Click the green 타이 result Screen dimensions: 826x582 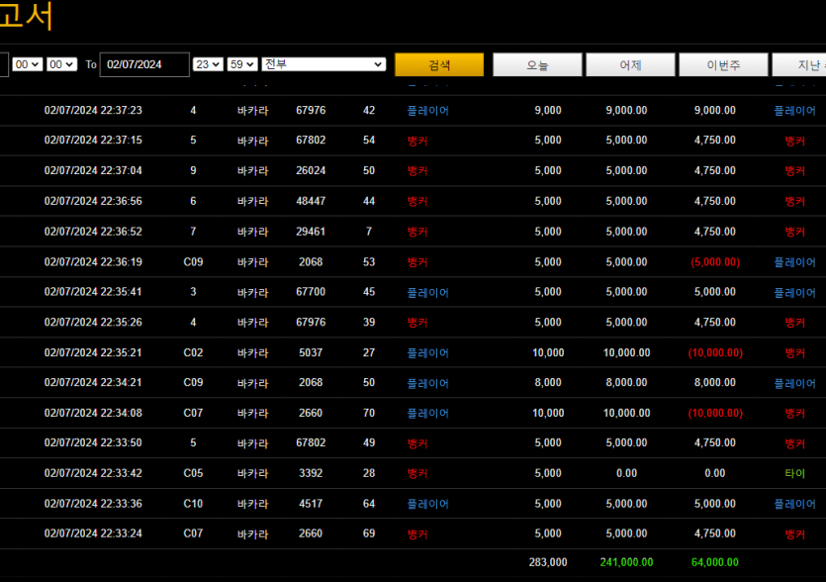click(795, 473)
